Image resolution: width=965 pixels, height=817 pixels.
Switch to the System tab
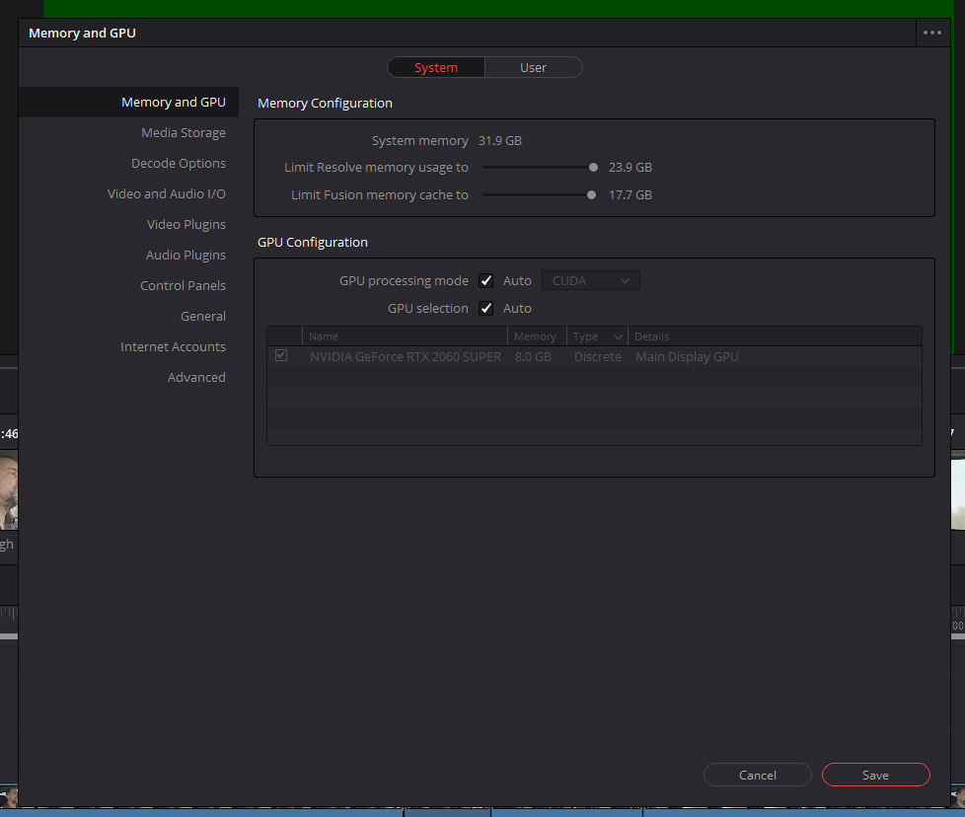436,68
